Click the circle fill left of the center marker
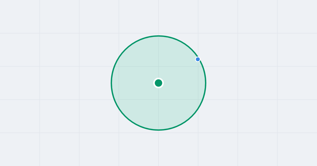317x166 pixels. [x=132, y=83]
